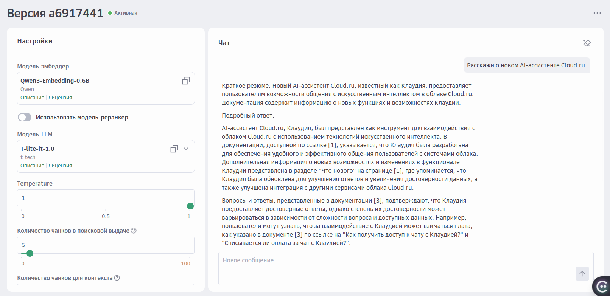The image size is (610, 296).
Task: Open the embedder model Описание link
Action: [32, 98]
